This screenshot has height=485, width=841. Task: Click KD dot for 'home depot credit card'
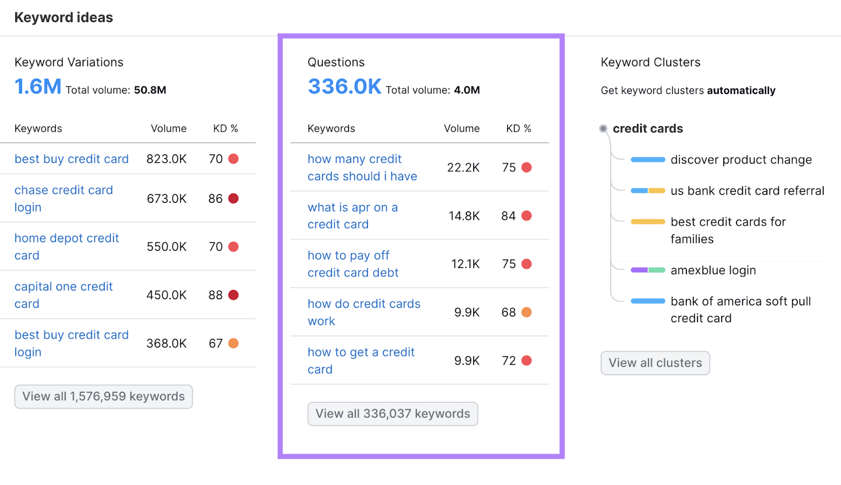(x=233, y=247)
